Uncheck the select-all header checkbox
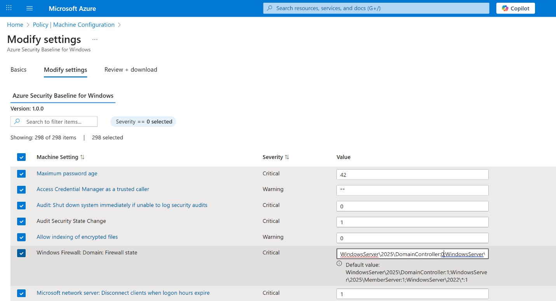This screenshot has width=556, height=301. click(x=21, y=157)
